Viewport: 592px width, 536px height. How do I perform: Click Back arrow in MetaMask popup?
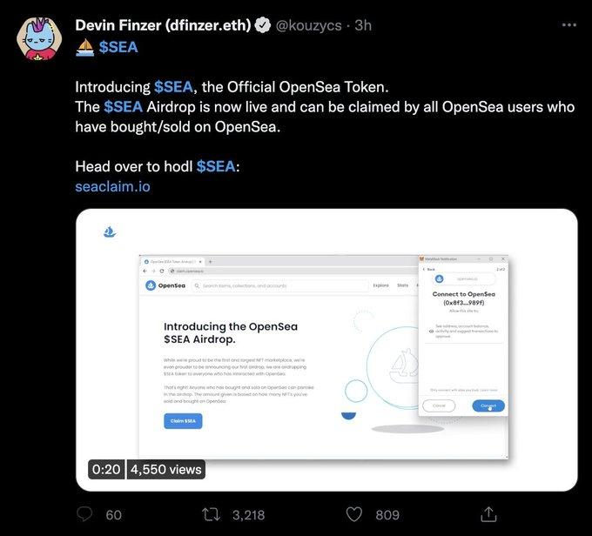point(428,269)
